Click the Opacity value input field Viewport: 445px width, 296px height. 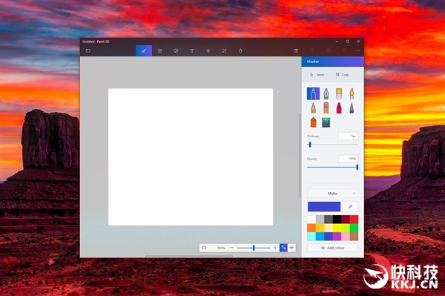(349, 159)
